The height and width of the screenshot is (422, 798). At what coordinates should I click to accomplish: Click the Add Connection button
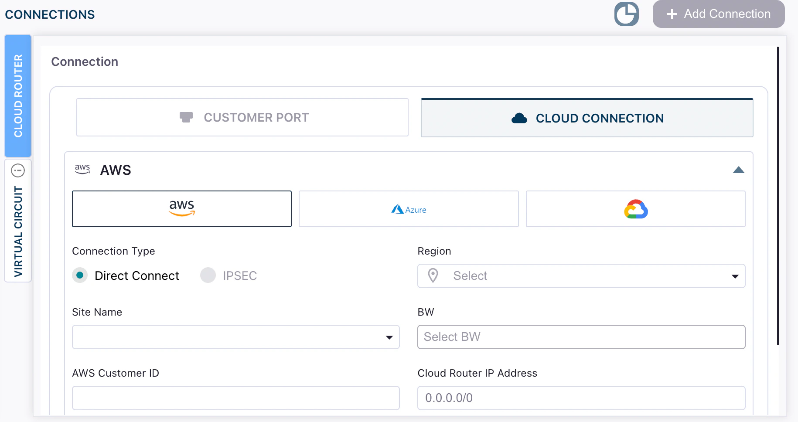tap(719, 14)
